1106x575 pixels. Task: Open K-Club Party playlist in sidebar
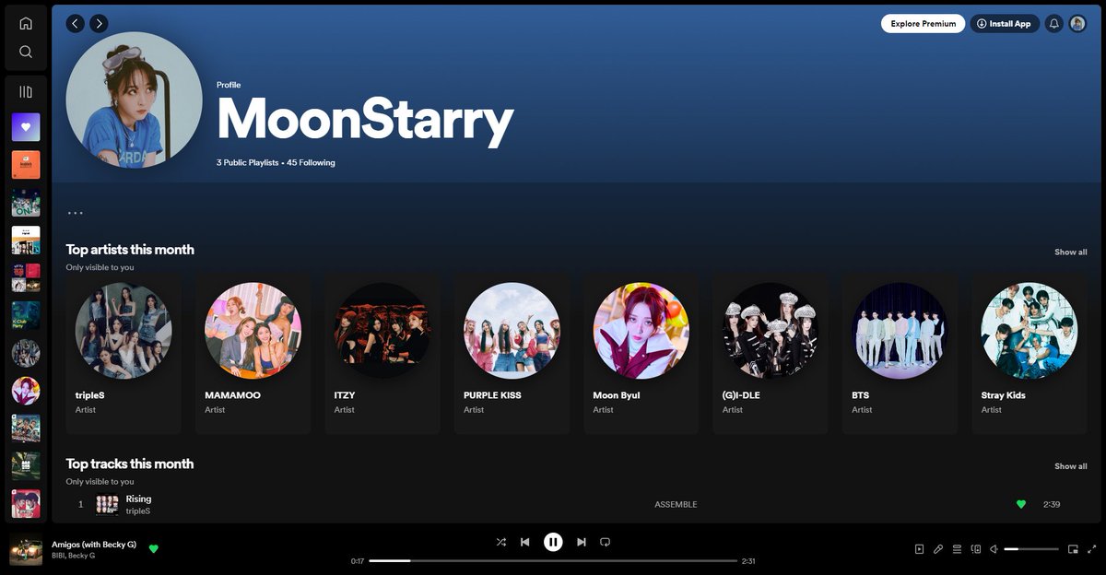[x=26, y=315]
